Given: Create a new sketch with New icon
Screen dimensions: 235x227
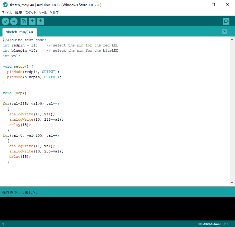Looking at the screenshot, I should click(x=24, y=21).
